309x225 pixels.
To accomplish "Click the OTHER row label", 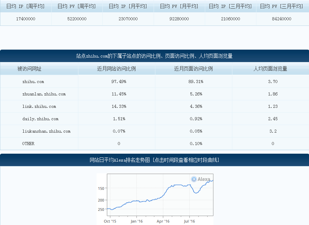I will point(28,144).
